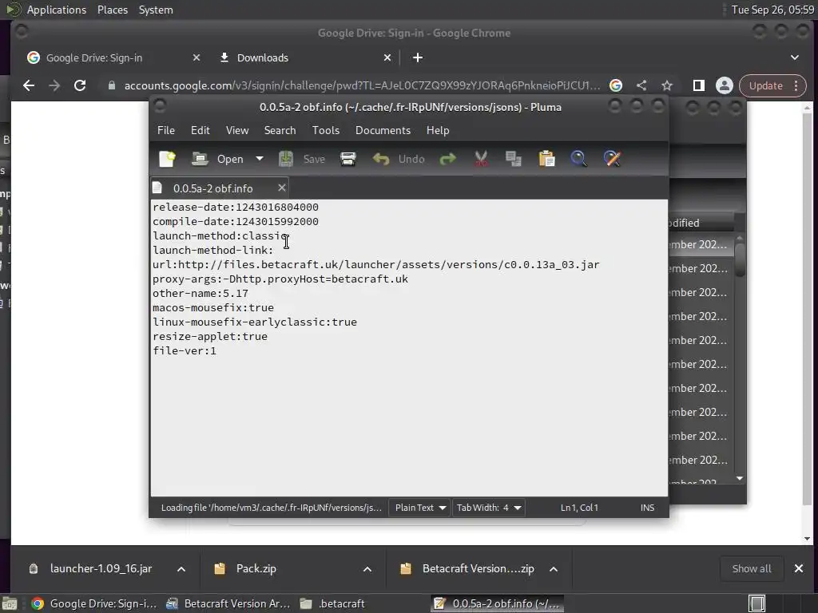Close the Chrome downloads bar
This screenshot has height=613, width=818.
point(799,568)
